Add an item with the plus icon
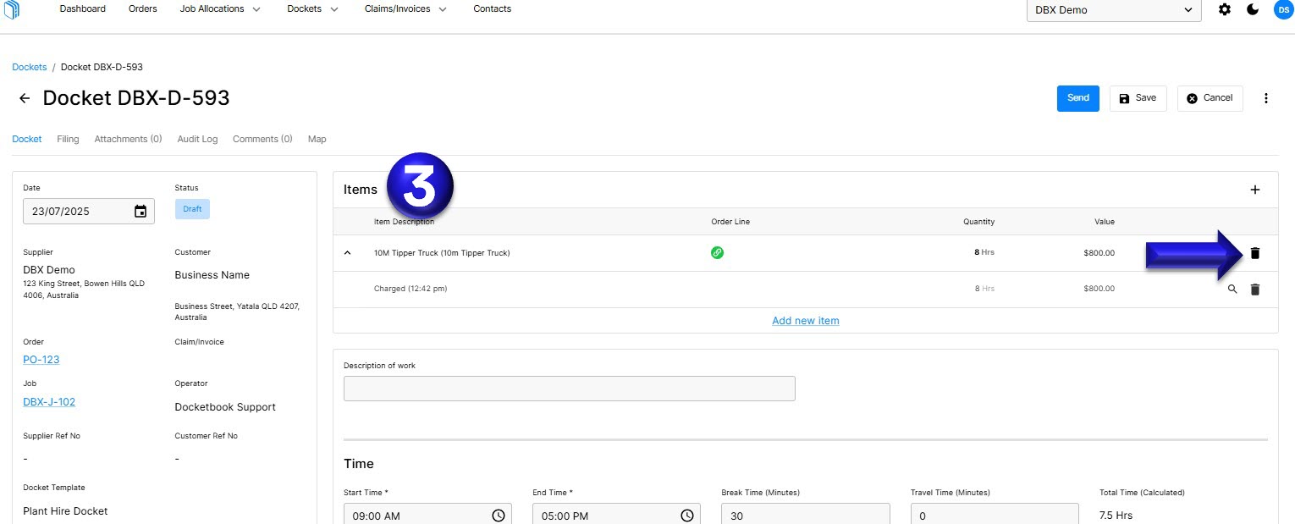The image size is (1295, 524). click(x=1255, y=190)
